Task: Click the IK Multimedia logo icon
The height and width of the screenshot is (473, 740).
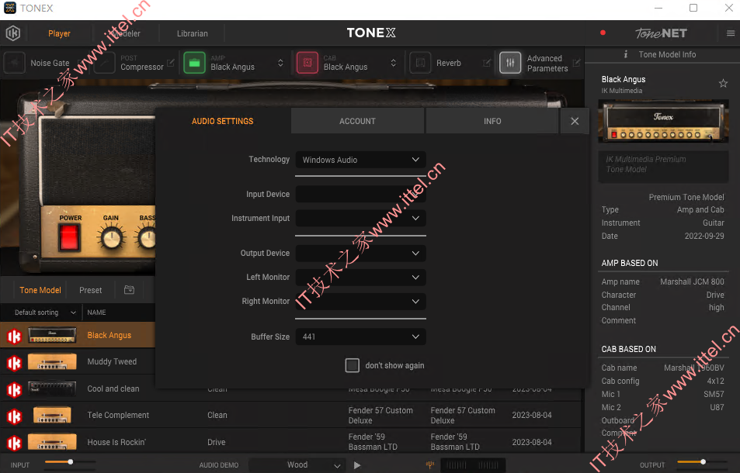Action: 12,33
